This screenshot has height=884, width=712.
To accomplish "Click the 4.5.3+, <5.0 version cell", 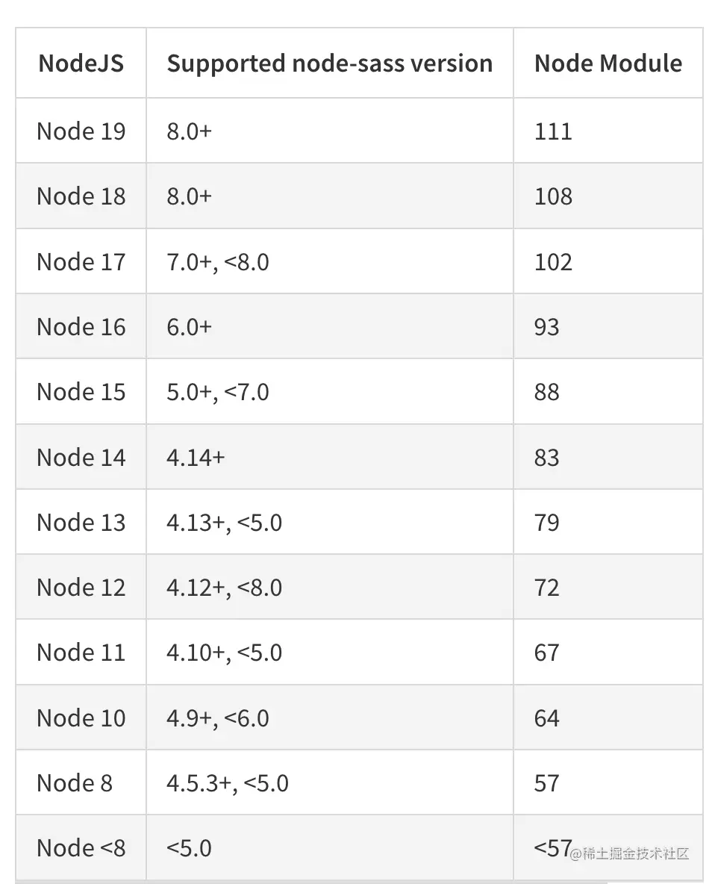I will click(x=228, y=783).
